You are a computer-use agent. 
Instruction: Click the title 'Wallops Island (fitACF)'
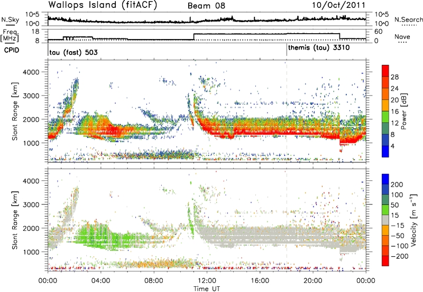(x=103, y=5)
